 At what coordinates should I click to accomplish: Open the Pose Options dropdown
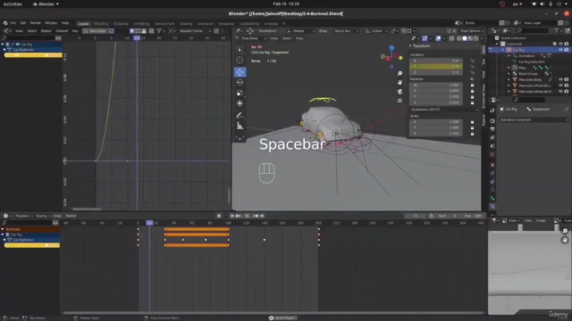pyautogui.click(x=472, y=31)
